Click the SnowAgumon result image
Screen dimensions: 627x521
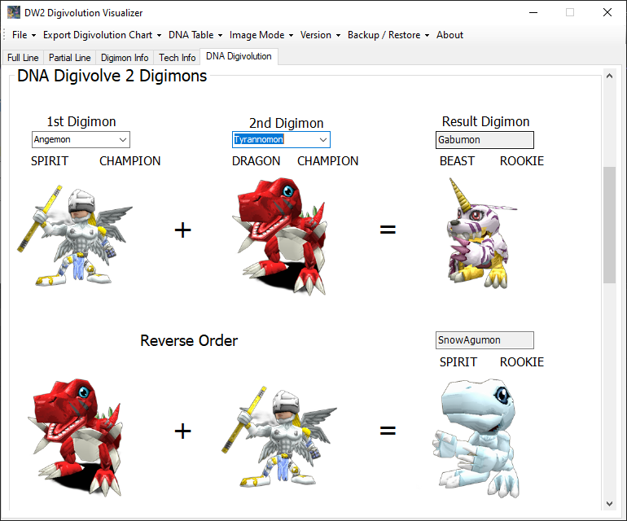click(x=476, y=438)
